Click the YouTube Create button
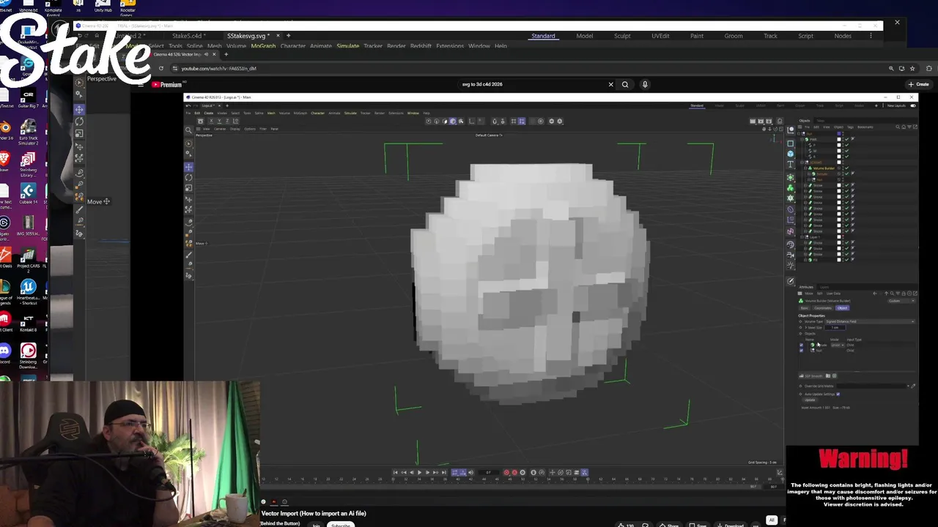Screen dimensions: 938x527 [919, 84]
